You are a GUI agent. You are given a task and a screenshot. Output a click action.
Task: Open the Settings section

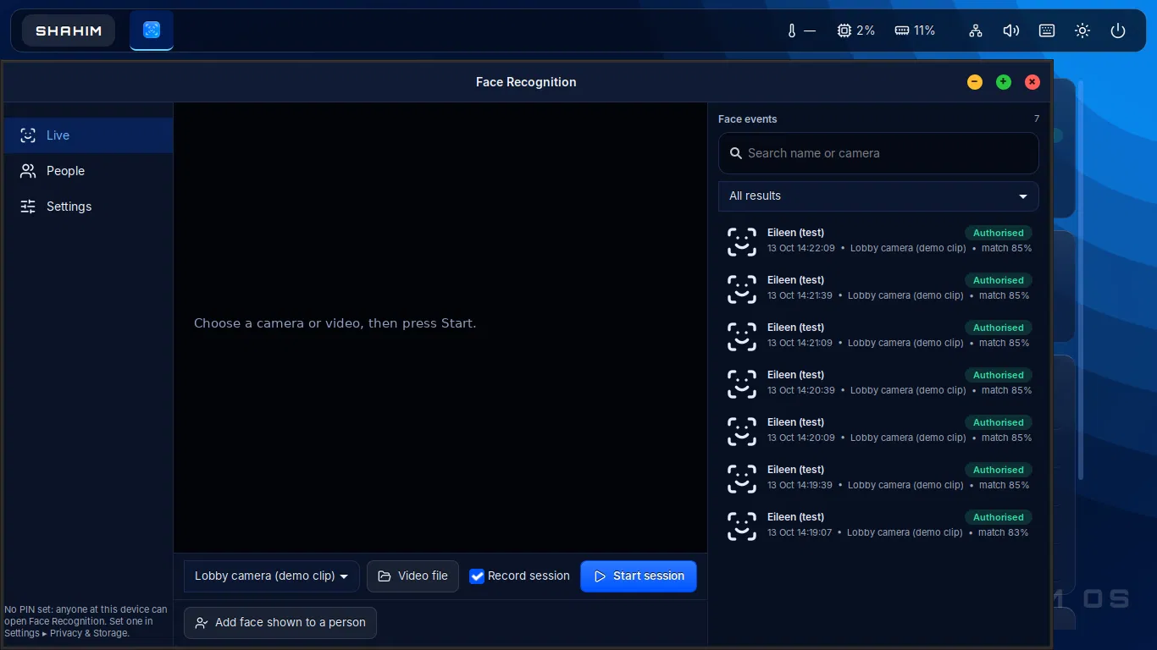[88, 207]
